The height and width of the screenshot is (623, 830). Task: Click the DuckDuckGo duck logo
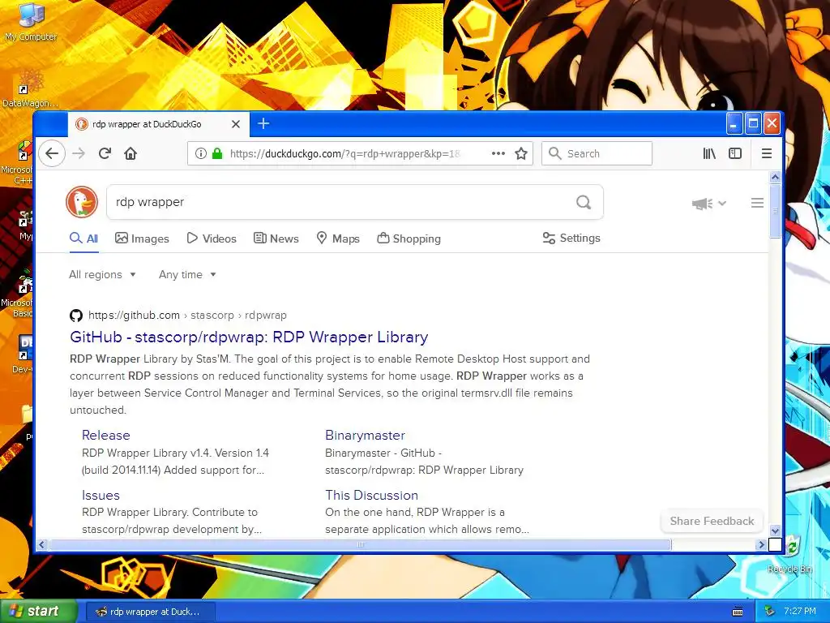pos(82,202)
